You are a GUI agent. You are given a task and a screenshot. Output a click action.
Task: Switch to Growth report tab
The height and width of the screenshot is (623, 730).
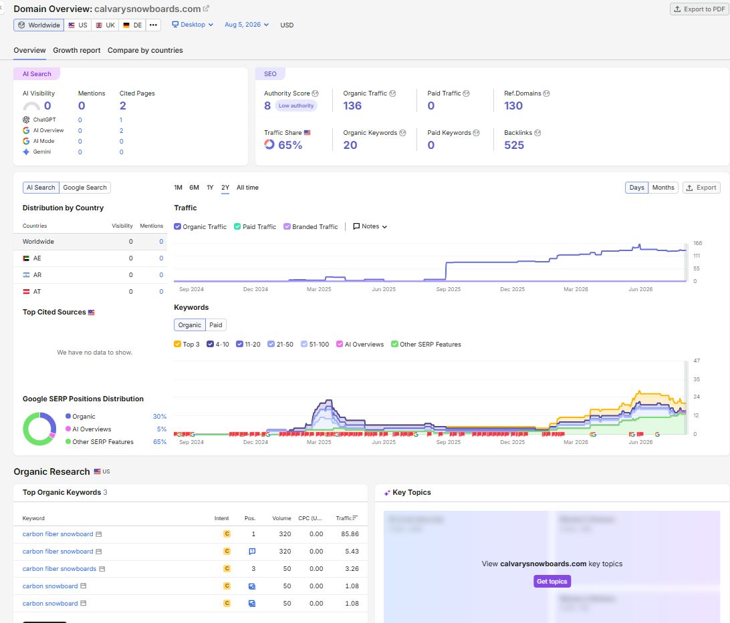coord(77,50)
